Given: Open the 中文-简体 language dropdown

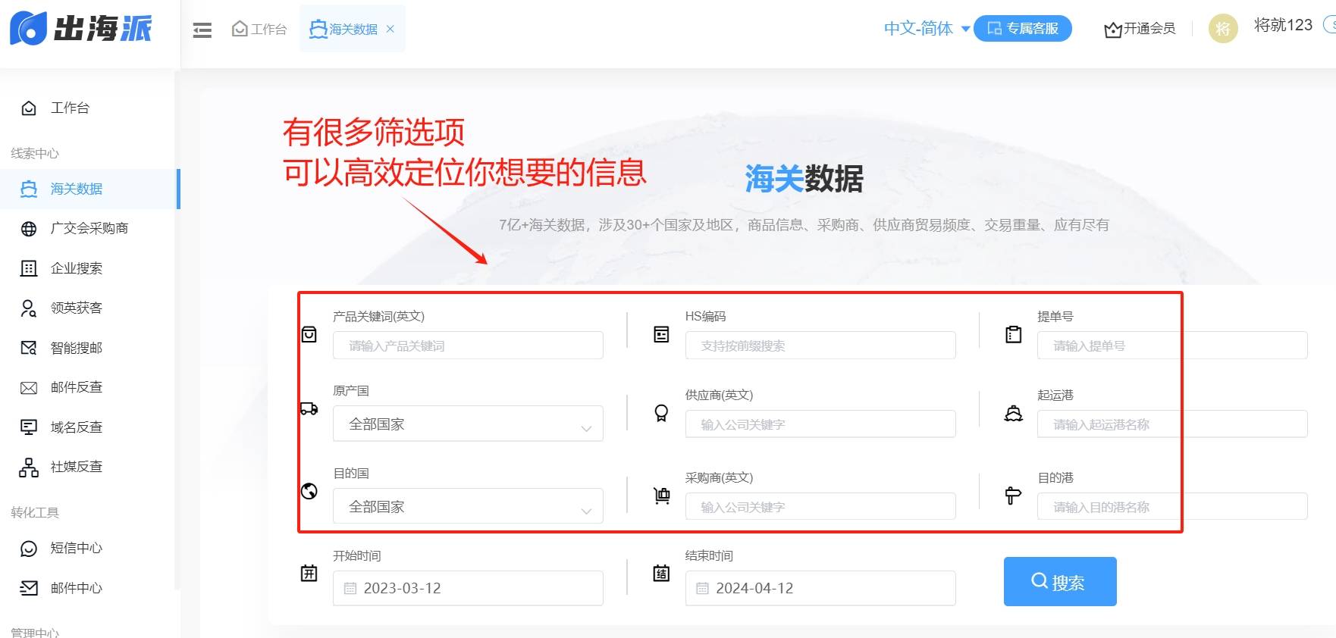Looking at the screenshot, I should click(927, 29).
